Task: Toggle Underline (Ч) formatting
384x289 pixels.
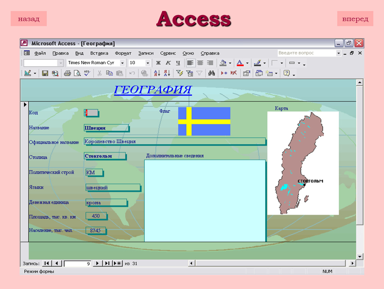Action: 178,63
